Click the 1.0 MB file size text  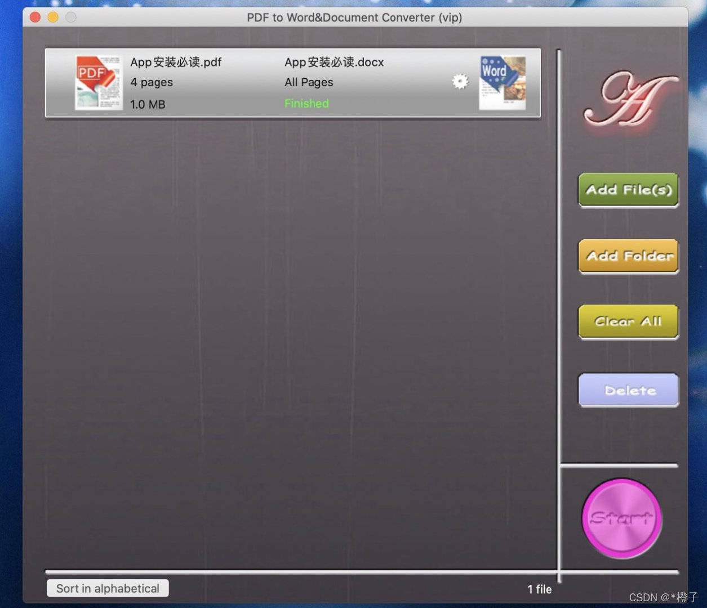click(148, 104)
